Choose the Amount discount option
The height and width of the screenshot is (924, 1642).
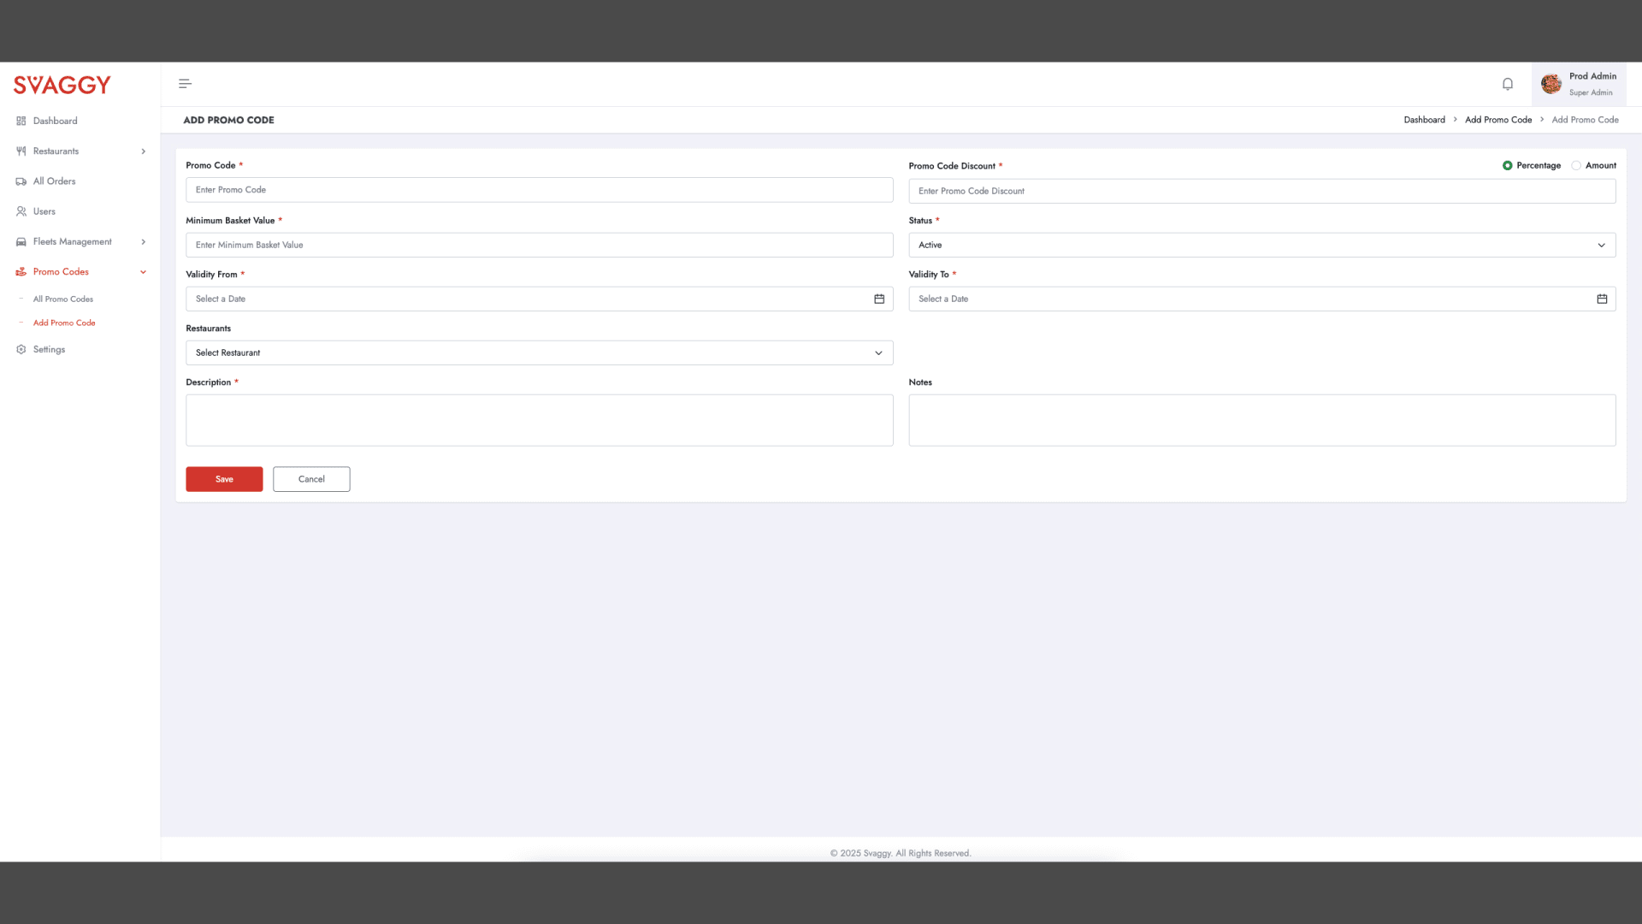1576,165
